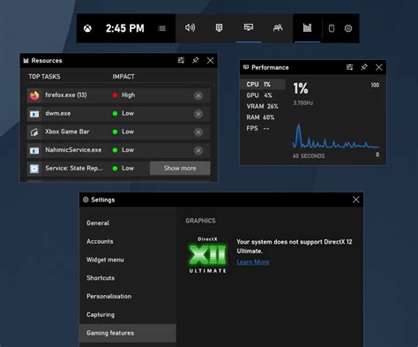Screen dimensions: 418x347
Task: Toggle the Resources widget chart icon
Action: [307, 28]
